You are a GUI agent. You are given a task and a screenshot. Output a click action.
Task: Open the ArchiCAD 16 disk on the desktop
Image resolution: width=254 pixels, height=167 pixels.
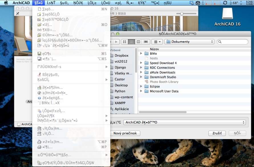[x=227, y=14]
